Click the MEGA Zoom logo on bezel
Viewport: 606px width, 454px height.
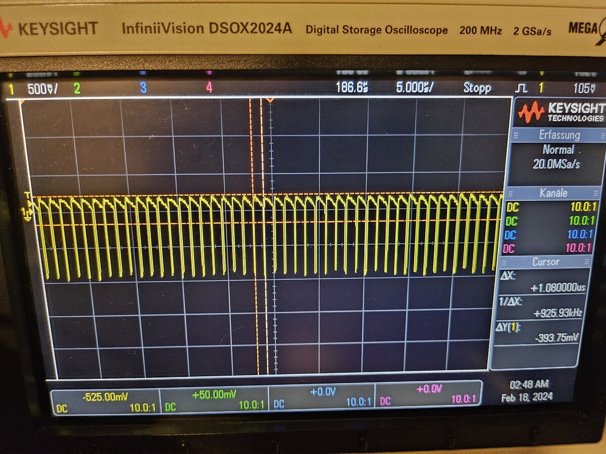point(587,30)
